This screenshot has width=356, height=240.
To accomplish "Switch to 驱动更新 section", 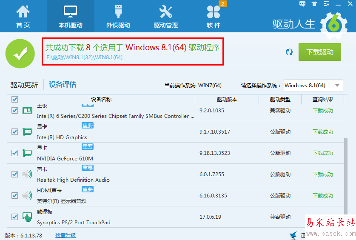I will point(24,85).
